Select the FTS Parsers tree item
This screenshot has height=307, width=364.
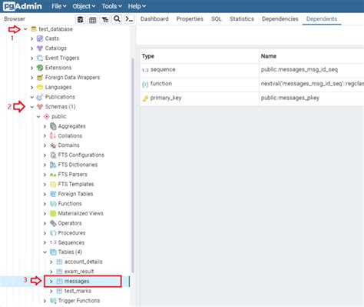pyautogui.click(x=73, y=175)
